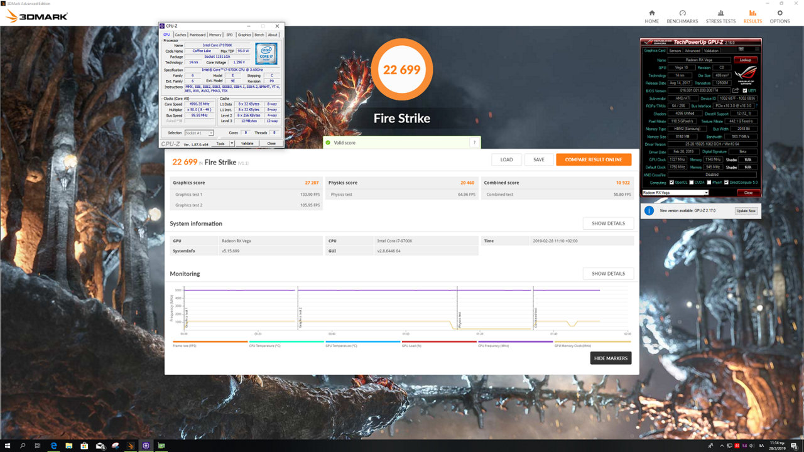804x452 pixels.
Task: Switch to CPU-Z Graphics tab
Action: click(x=244, y=35)
